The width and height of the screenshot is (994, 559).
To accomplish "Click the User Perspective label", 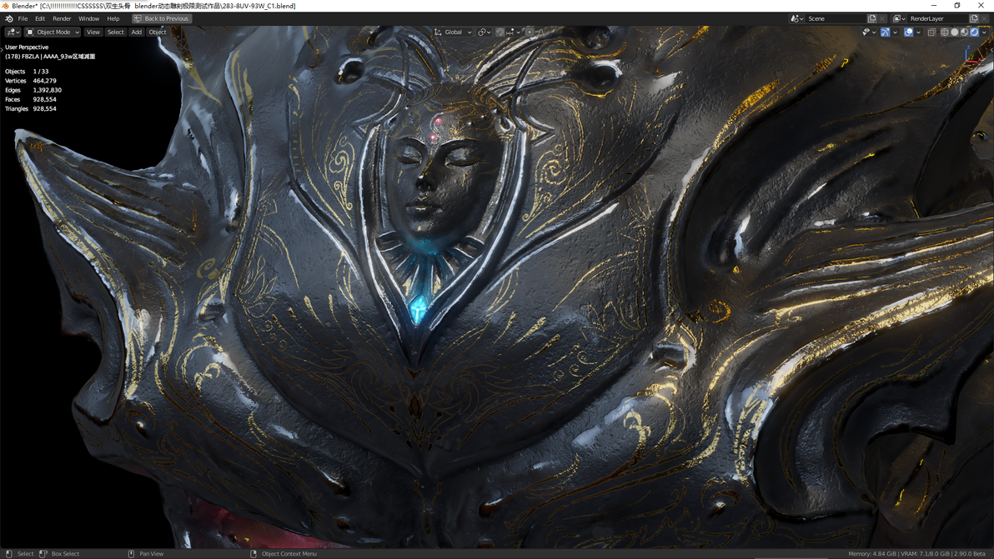I will [x=27, y=47].
